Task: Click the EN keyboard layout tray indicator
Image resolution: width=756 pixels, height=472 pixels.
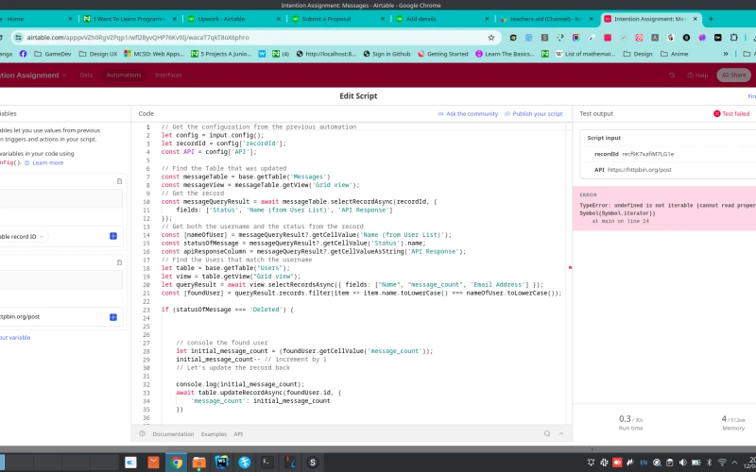Action: 644,463
